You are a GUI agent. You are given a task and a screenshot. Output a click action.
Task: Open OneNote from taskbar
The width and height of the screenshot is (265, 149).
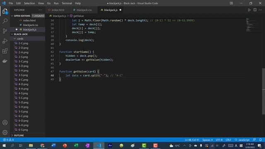[87, 145]
